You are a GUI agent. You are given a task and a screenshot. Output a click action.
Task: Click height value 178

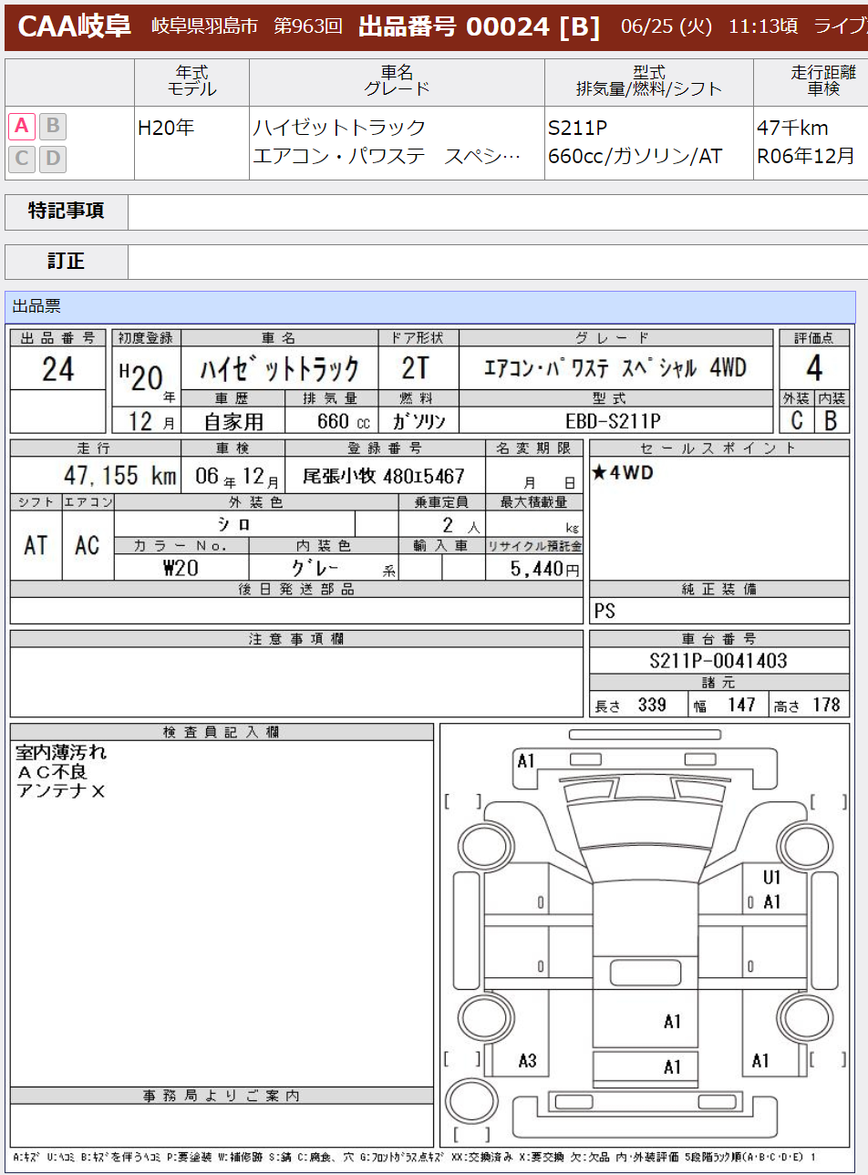(826, 705)
